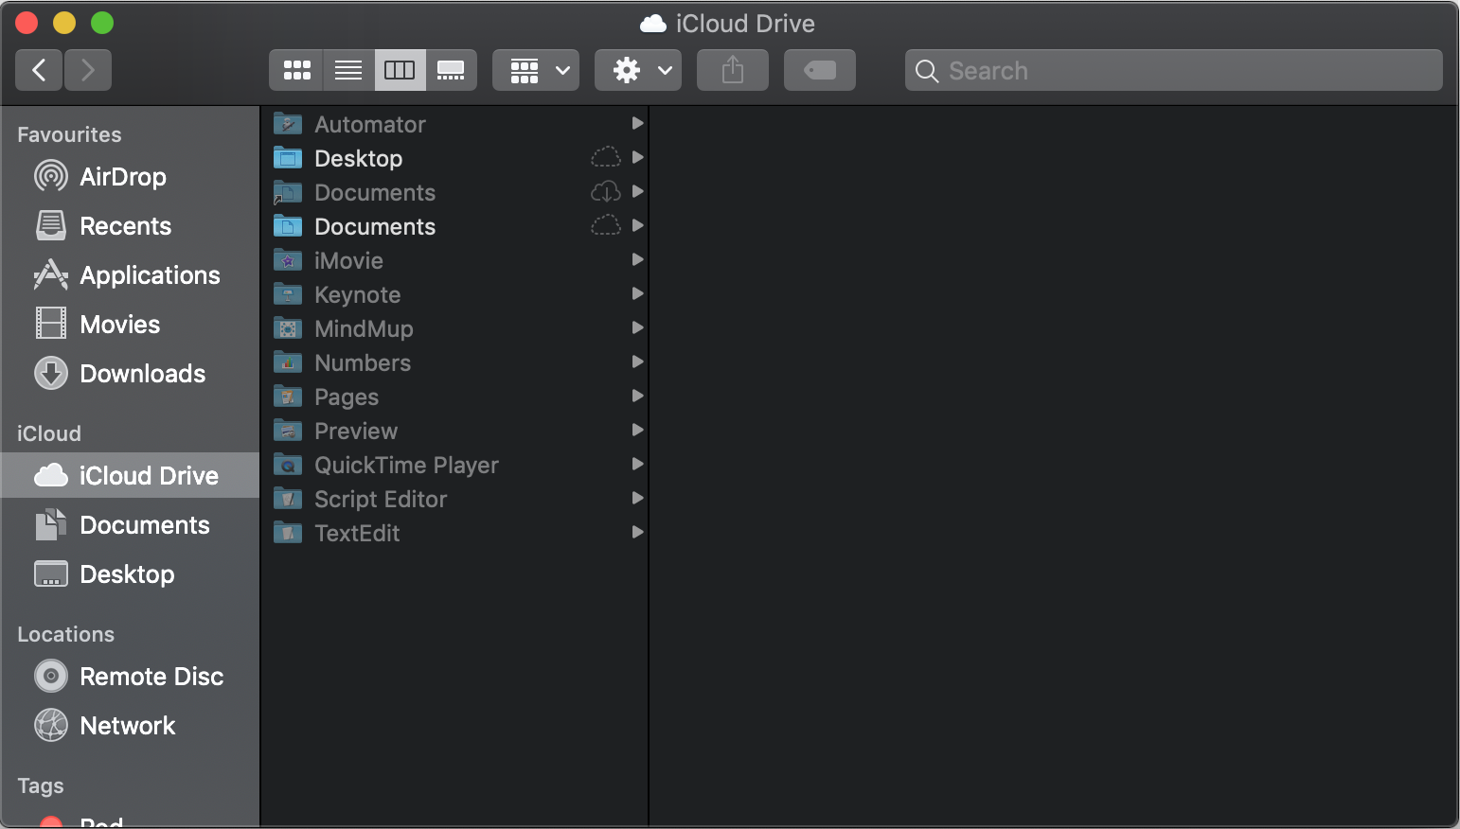Click the Share button in the toolbar

tap(733, 70)
